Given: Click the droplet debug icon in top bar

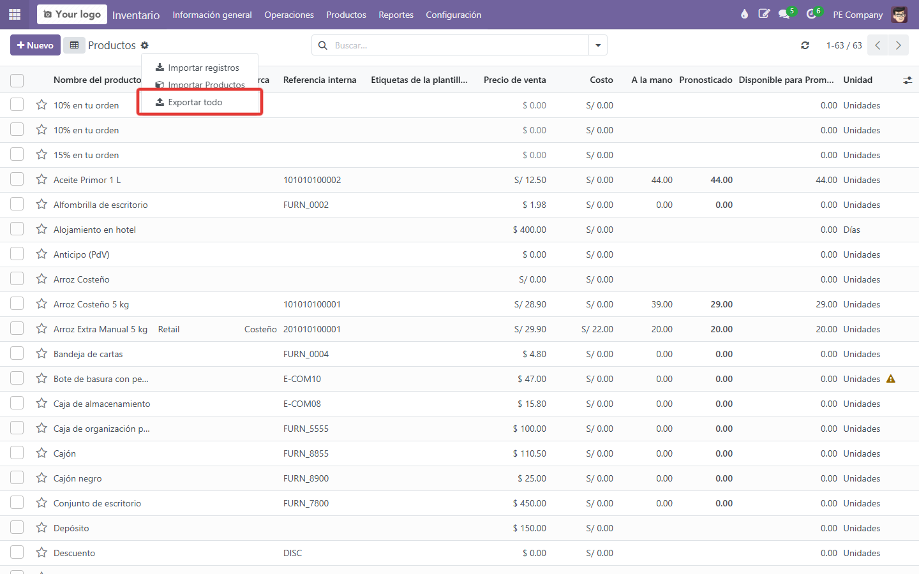Looking at the screenshot, I should point(744,14).
